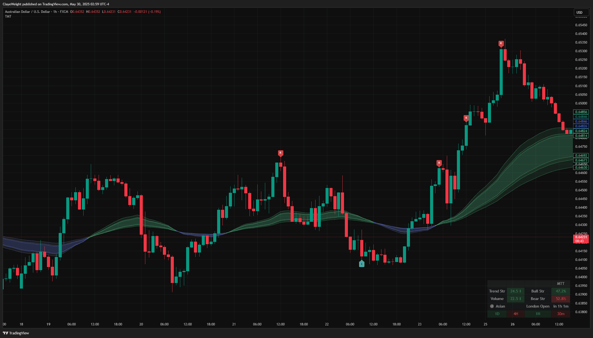Open the 1h timeframe selector in the chart legend
The height and width of the screenshot is (338, 593).
click(55, 12)
